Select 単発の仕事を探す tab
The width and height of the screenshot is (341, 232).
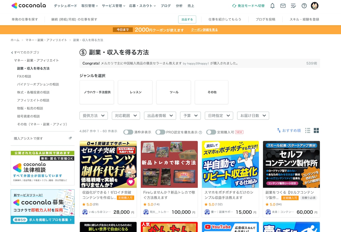(x=25, y=19)
